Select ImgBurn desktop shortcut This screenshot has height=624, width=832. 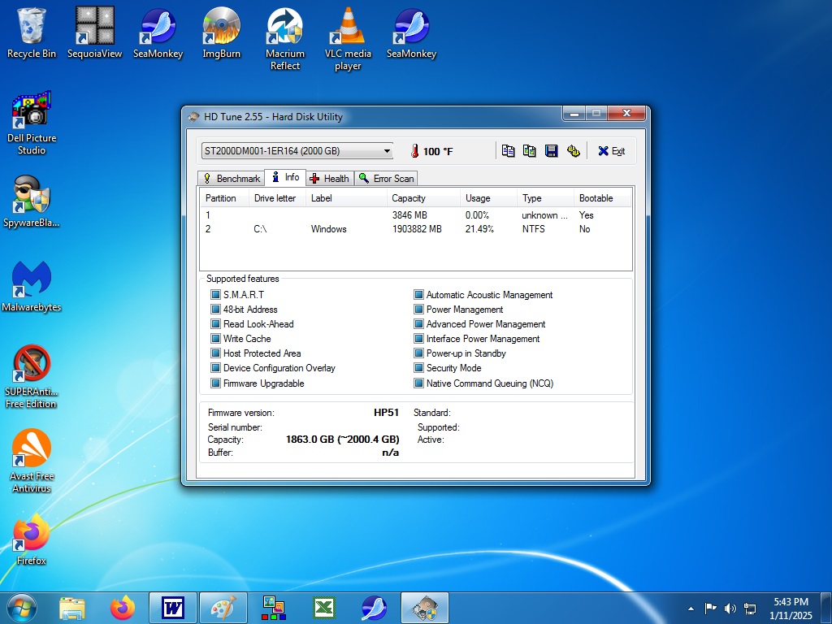click(221, 32)
